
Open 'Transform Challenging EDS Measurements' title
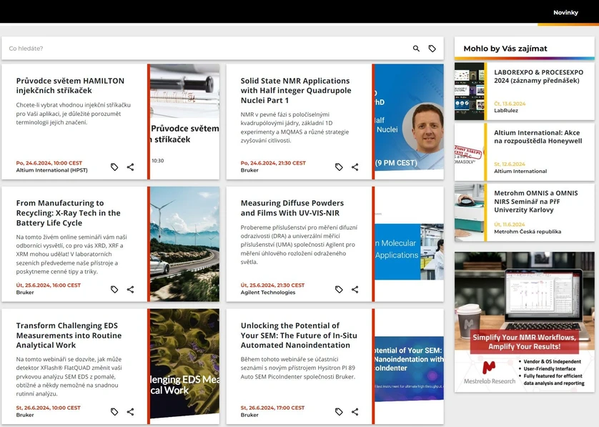(69, 335)
